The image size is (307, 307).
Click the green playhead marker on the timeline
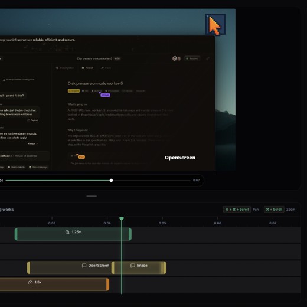(122, 218)
